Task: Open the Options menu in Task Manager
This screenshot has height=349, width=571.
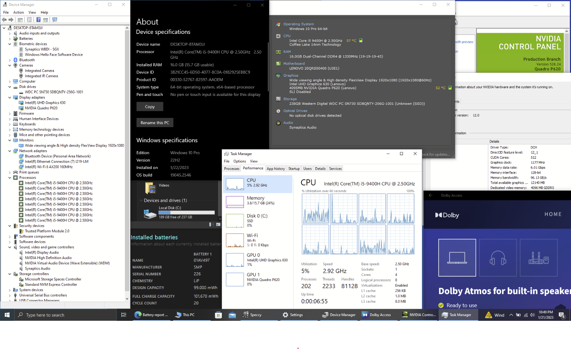Action: (x=239, y=161)
